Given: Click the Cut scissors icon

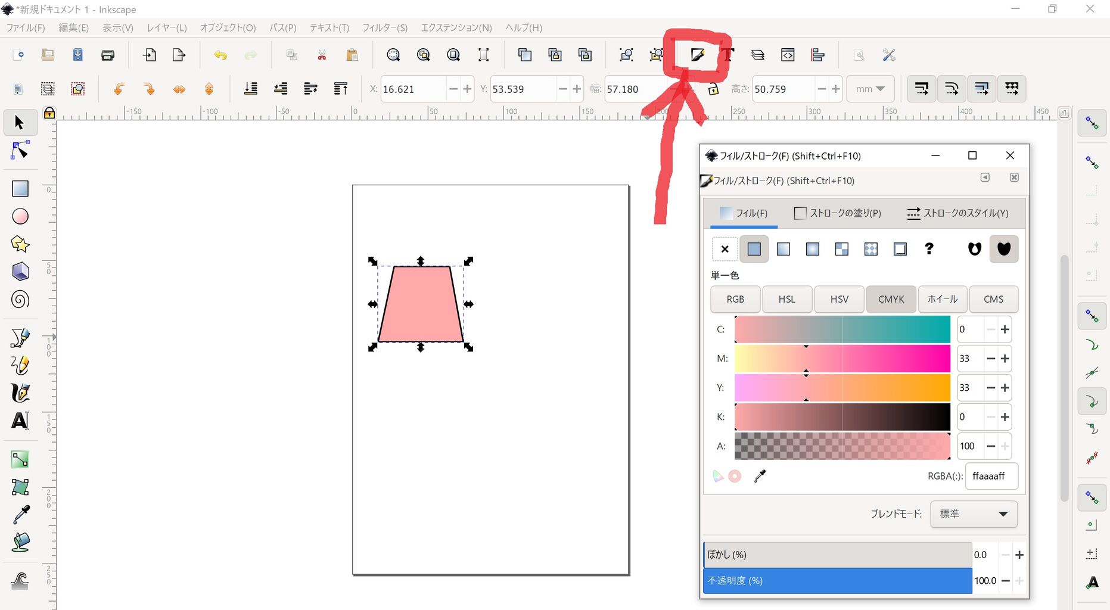Looking at the screenshot, I should (x=322, y=55).
